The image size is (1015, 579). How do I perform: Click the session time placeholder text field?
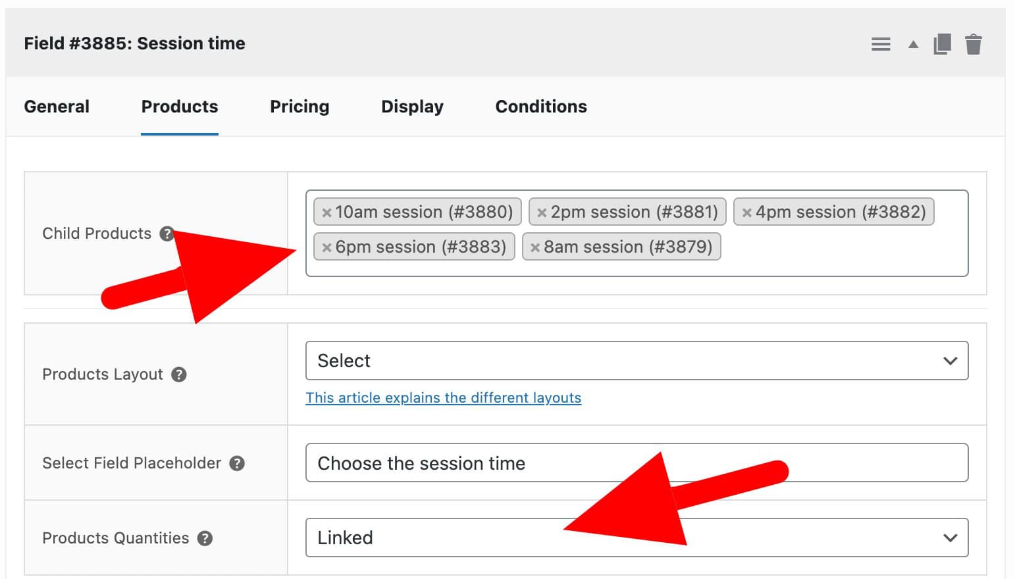pos(637,463)
